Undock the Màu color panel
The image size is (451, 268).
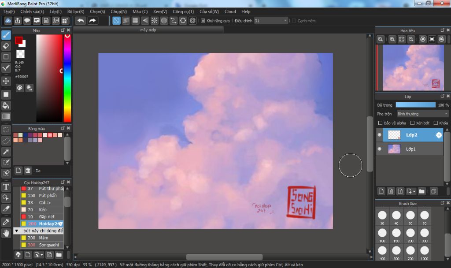pyautogui.click(x=63, y=30)
